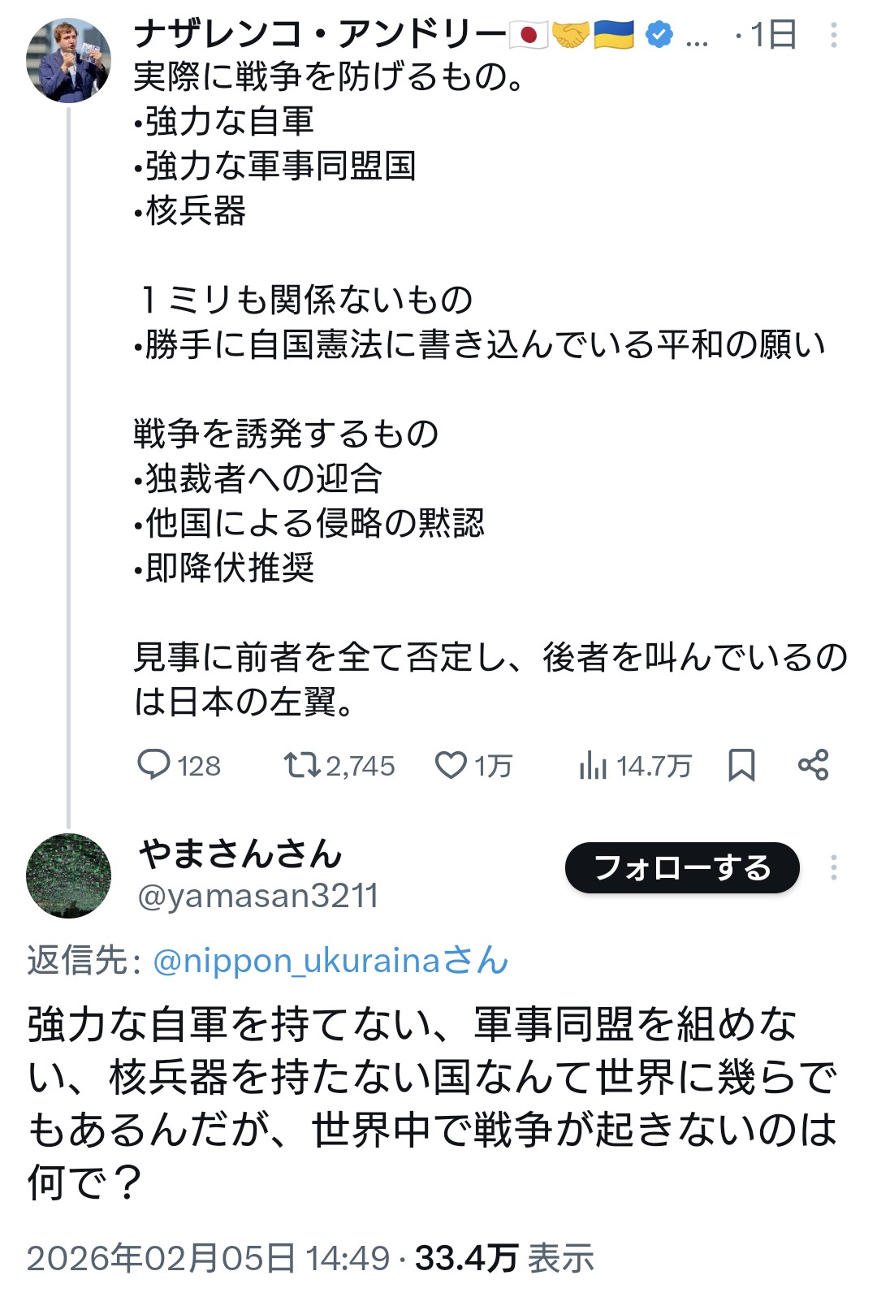The width and height of the screenshot is (877, 1297).
Task: Open the @yamasan3211 handle
Action: [258, 897]
